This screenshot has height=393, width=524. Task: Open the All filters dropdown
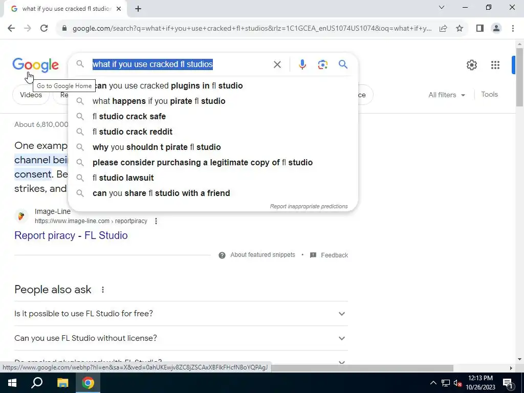click(447, 95)
